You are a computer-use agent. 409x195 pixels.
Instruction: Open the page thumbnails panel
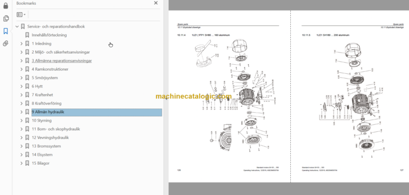(6, 19)
